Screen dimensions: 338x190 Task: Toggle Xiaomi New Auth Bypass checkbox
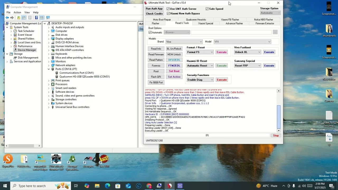pyautogui.click(x=168, y=13)
